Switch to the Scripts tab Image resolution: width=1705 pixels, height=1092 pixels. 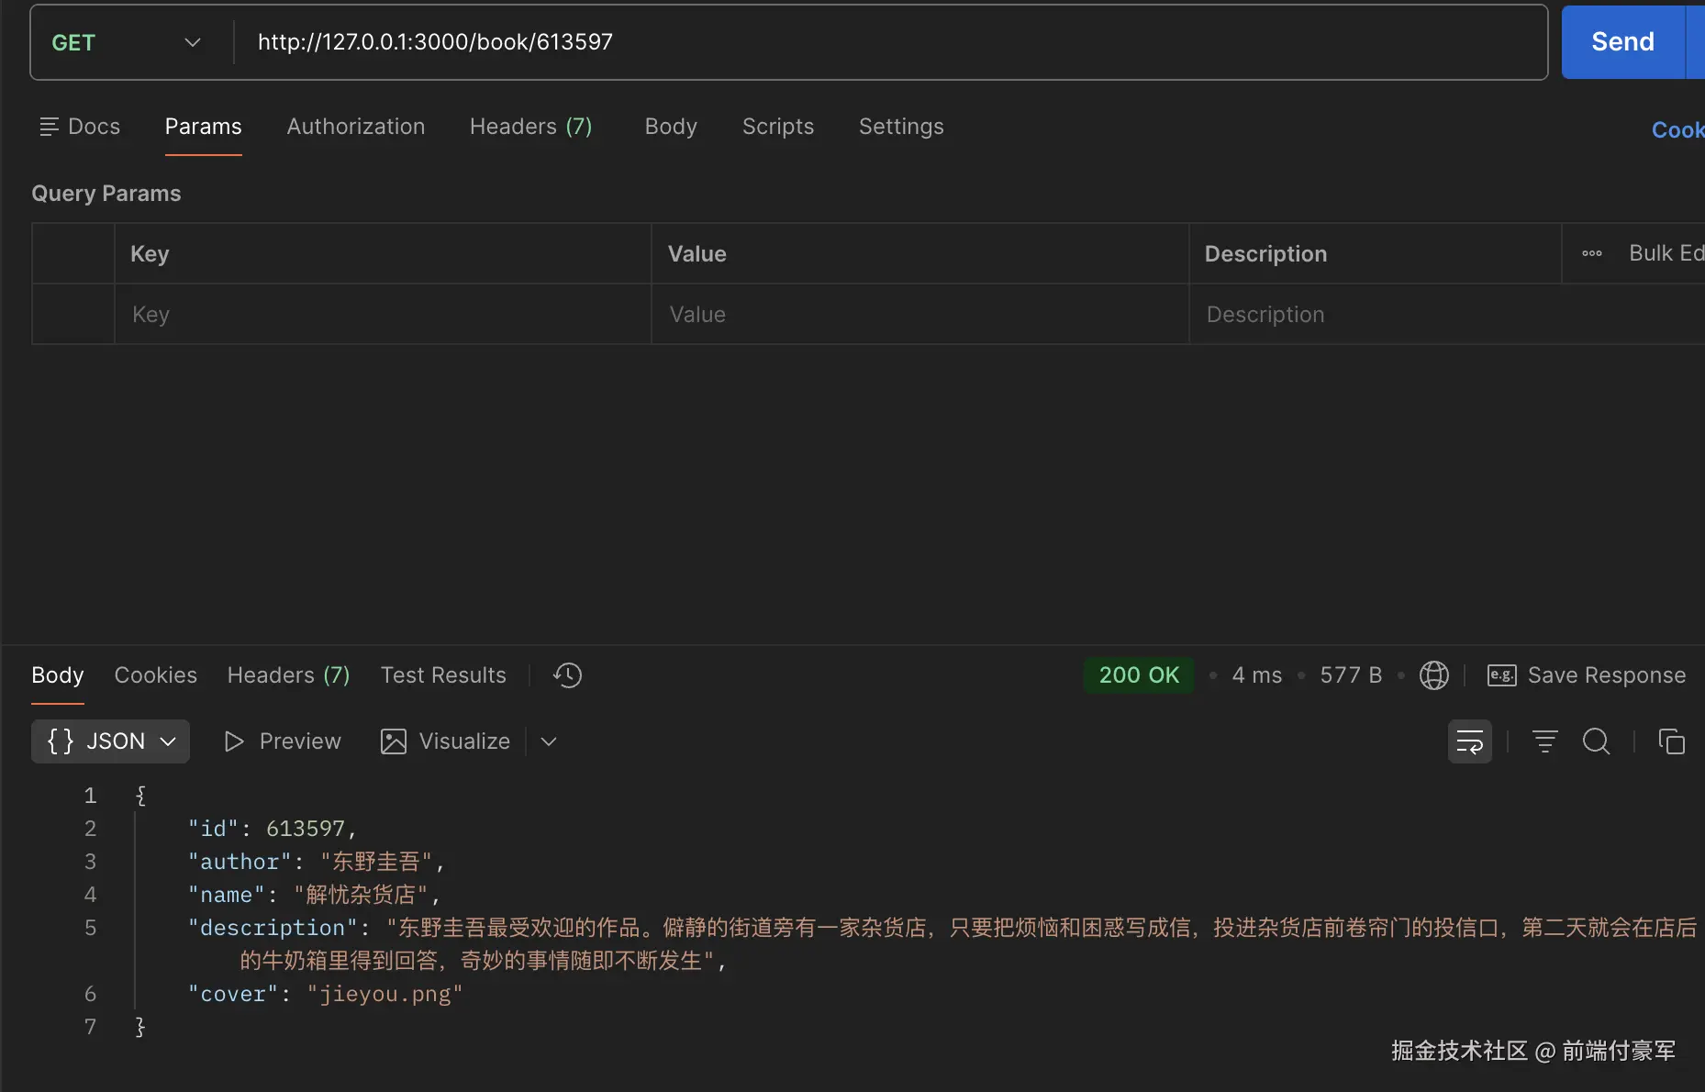pos(778,127)
